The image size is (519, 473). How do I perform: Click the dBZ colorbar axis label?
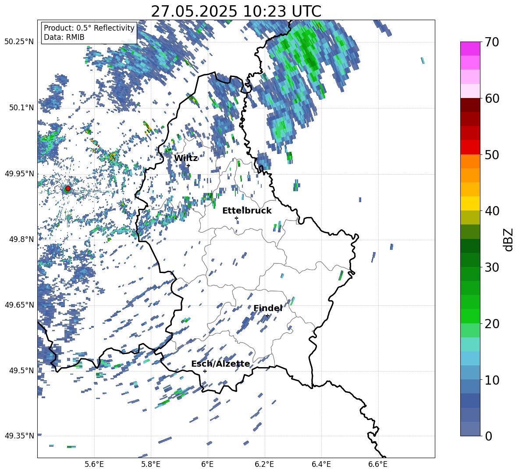[x=509, y=239]
